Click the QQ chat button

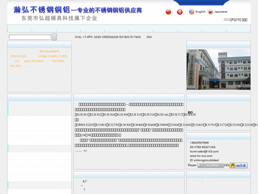pos(238,166)
